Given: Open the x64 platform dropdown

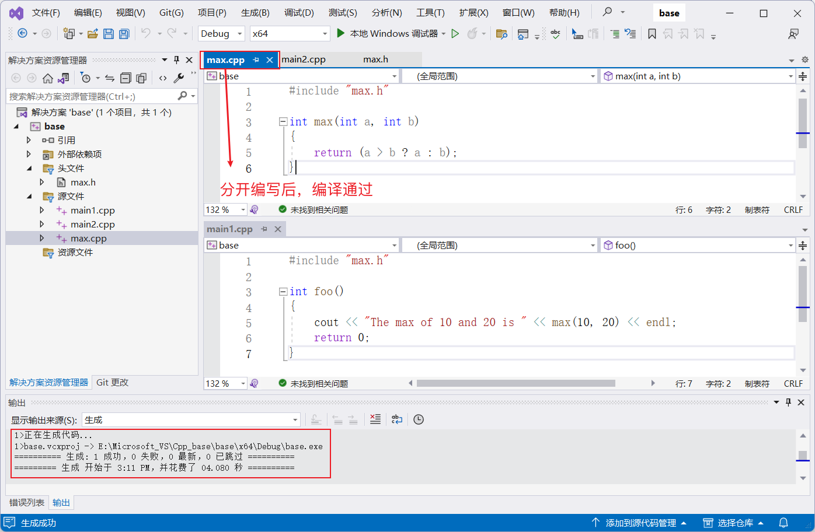Looking at the screenshot, I should (x=290, y=34).
